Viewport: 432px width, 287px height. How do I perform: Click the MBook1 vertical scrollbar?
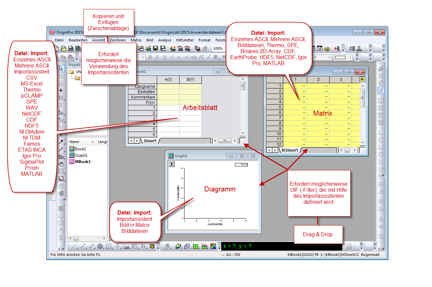362,114
